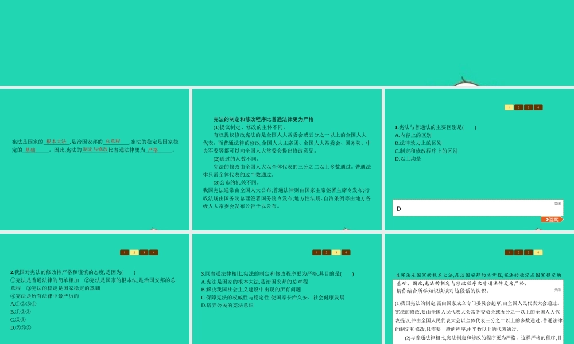Select tab 1 on the question 2 slide

click(125, 253)
